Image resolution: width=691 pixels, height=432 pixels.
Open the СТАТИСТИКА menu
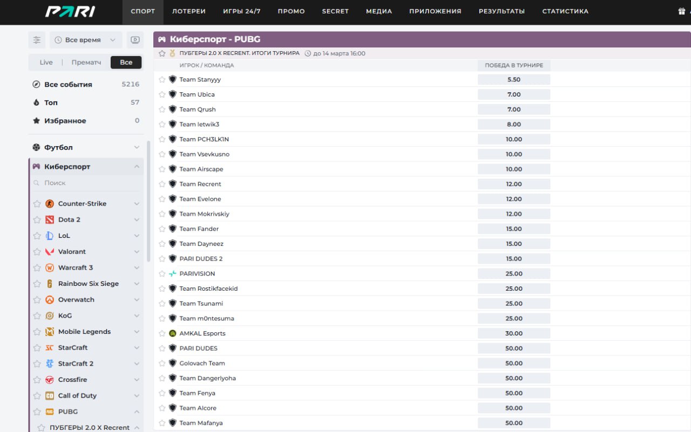pos(565,11)
